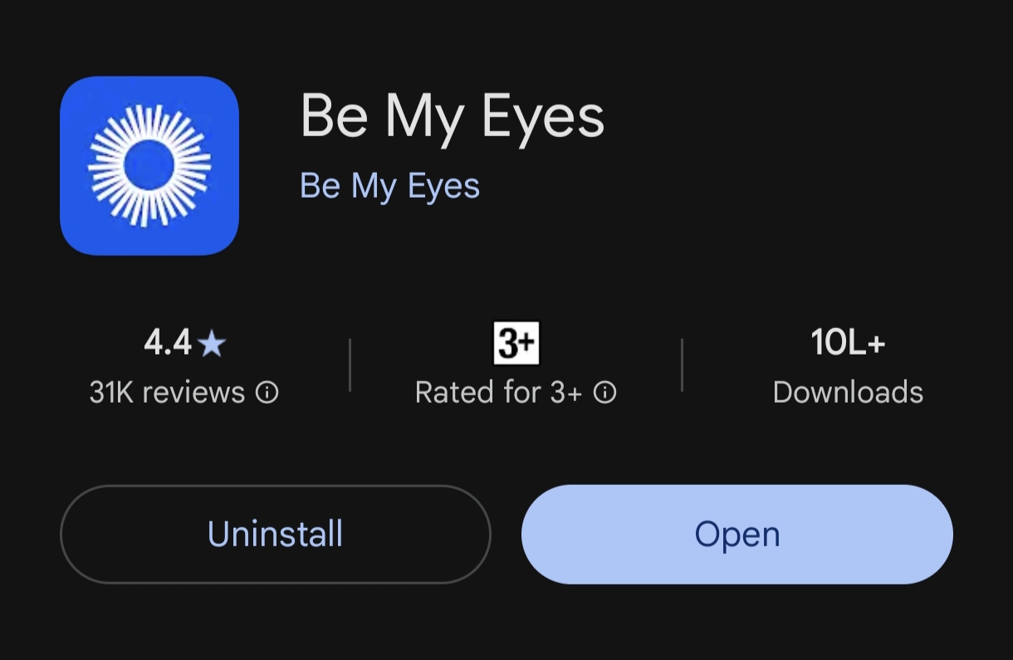Tap the word Open on the filled button
This screenshot has height=660, width=1013.
pyautogui.click(x=737, y=534)
